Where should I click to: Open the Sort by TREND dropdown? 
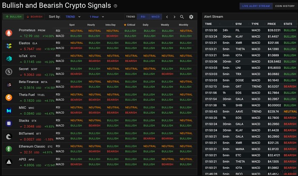point(73,17)
